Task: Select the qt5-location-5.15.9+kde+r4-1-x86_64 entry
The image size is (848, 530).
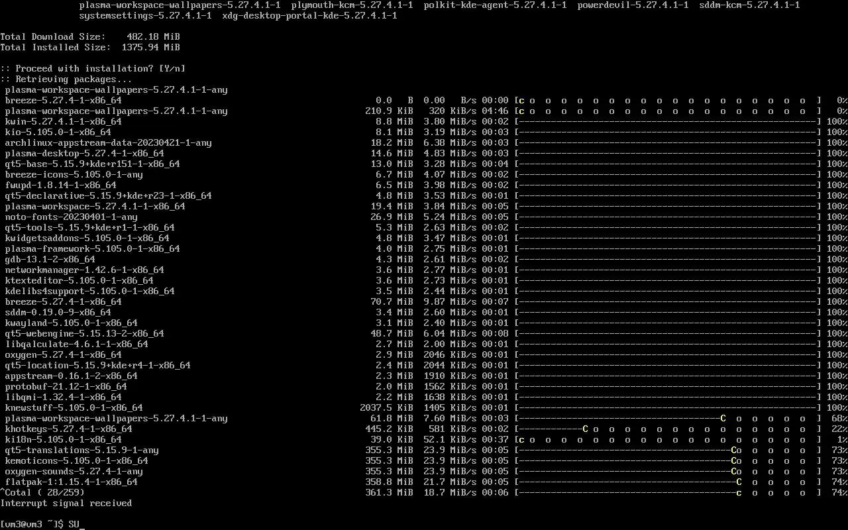Action: point(98,366)
